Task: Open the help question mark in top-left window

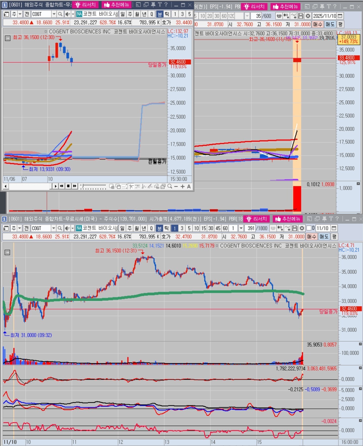Action: (x=166, y=5)
